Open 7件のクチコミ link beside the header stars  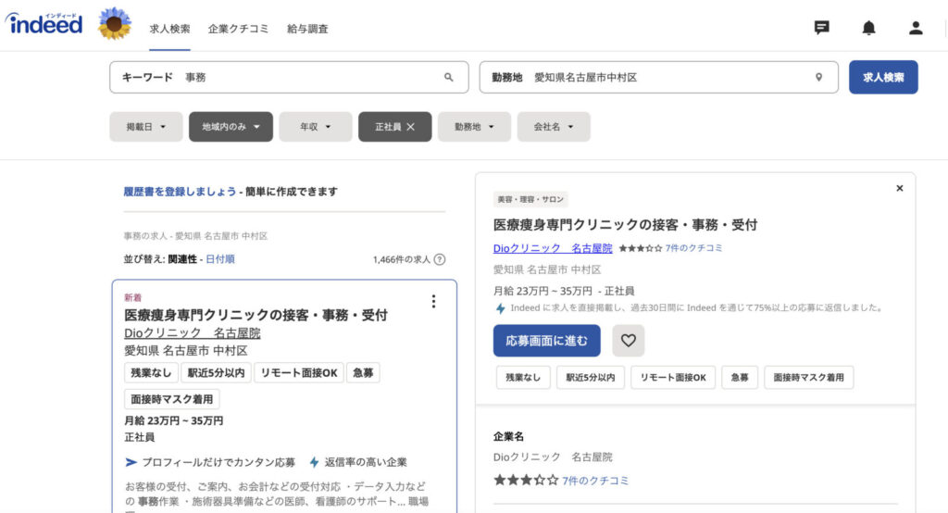[x=693, y=248]
